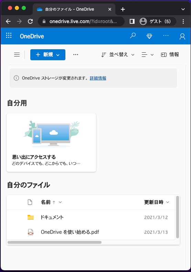Click the file list vertical scrollbar

point(178,217)
